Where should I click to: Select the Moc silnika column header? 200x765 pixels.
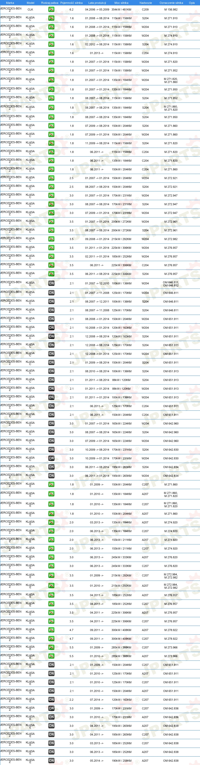pos(121,3)
